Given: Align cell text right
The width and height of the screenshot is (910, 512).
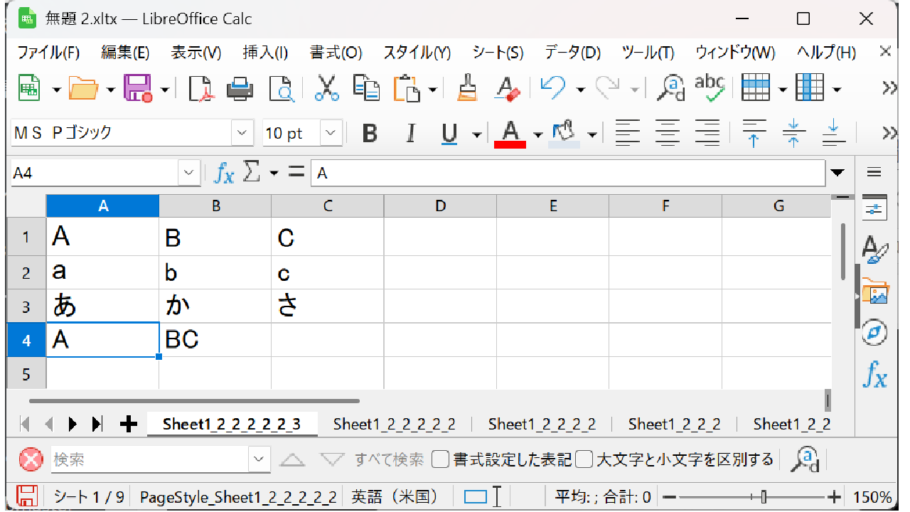Looking at the screenshot, I should [707, 133].
